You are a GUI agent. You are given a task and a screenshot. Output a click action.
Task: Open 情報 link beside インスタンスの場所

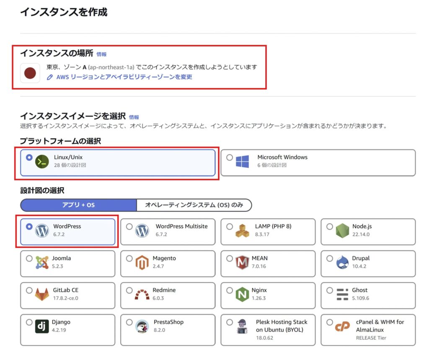(101, 54)
